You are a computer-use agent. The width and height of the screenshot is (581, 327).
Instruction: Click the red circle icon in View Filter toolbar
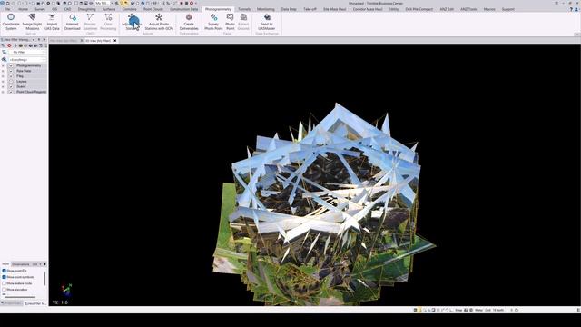(x=9, y=45)
